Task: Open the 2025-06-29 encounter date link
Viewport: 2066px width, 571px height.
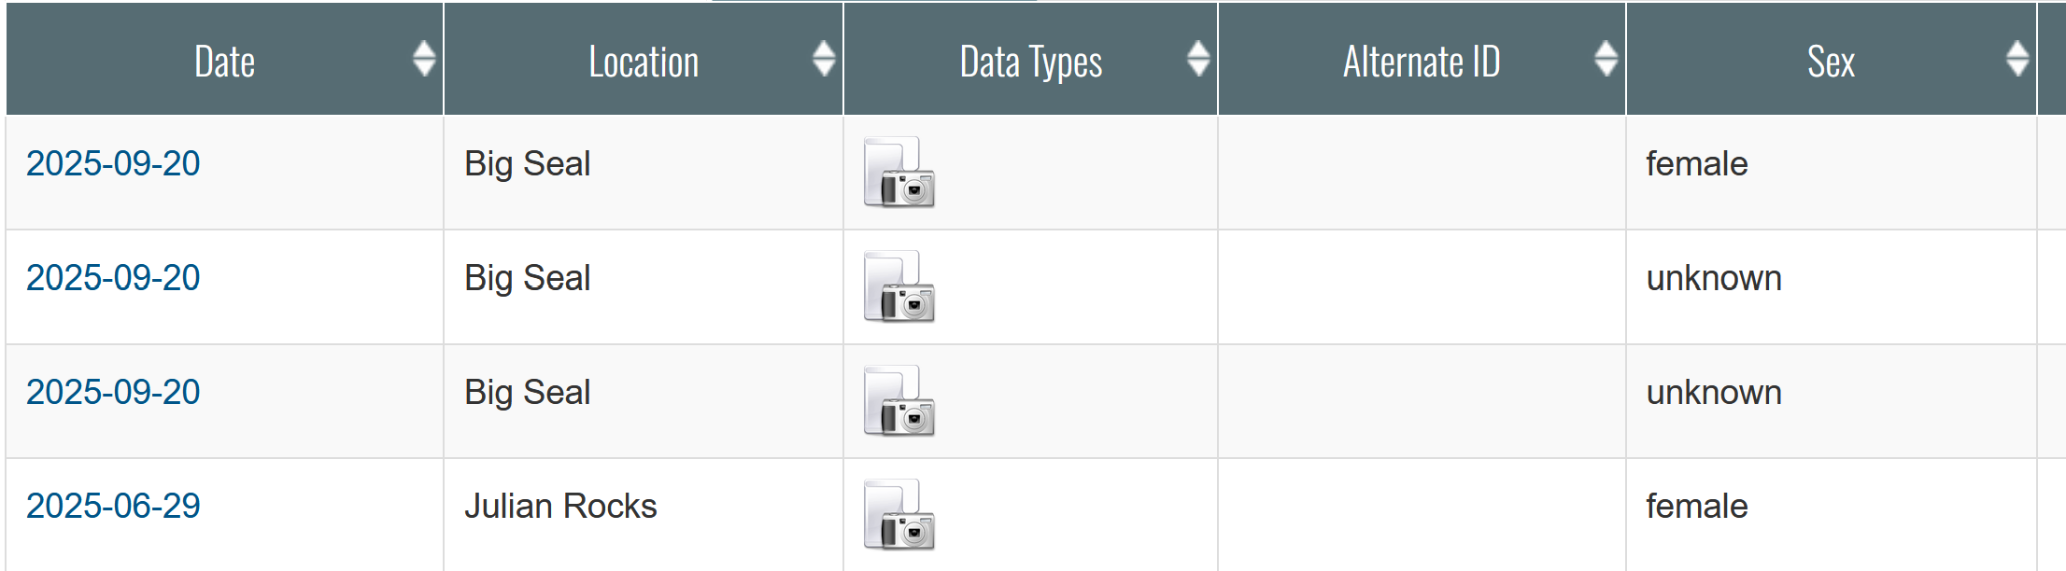Action: [113, 507]
